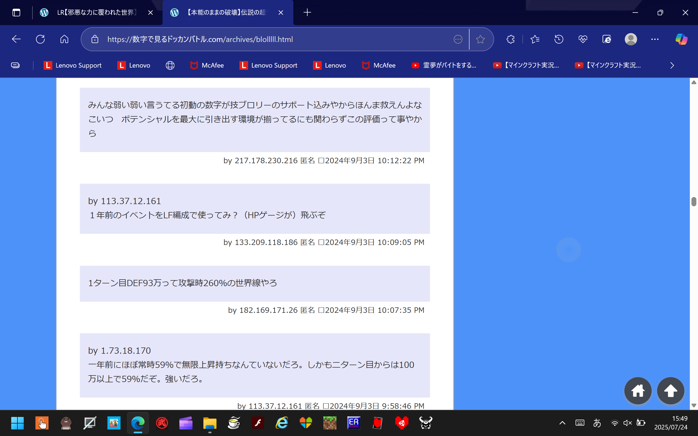
Task: Click the comment 一年前にほぼ常時59%で無限上昇持ち
Action: [x=251, y=372]
